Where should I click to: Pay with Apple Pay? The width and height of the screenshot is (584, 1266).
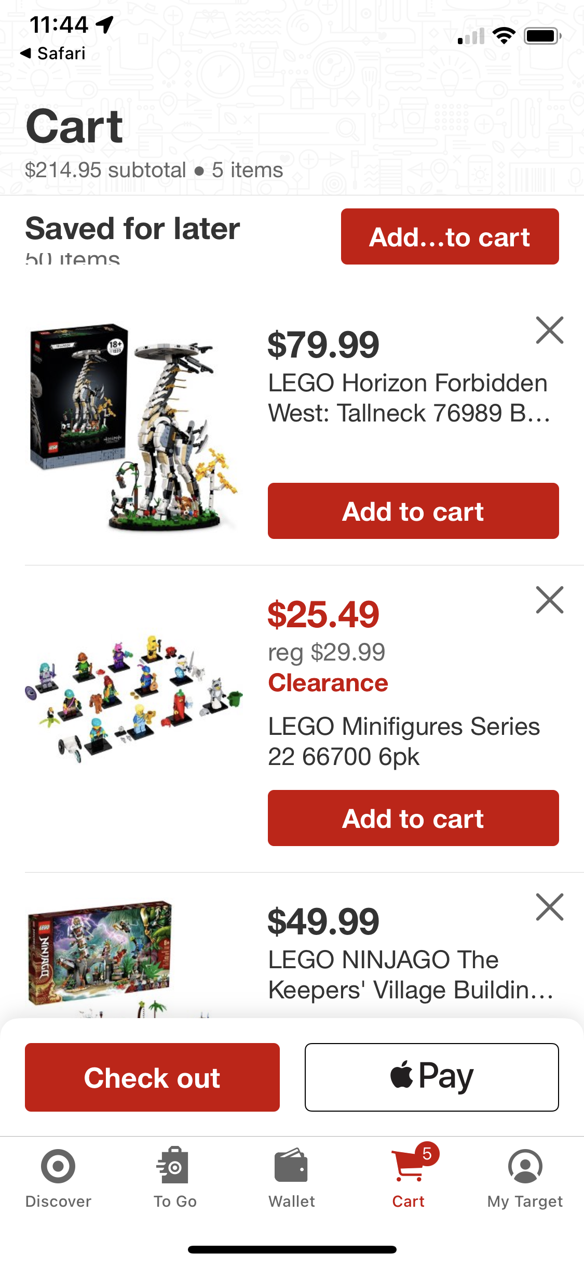(432, 1077)
